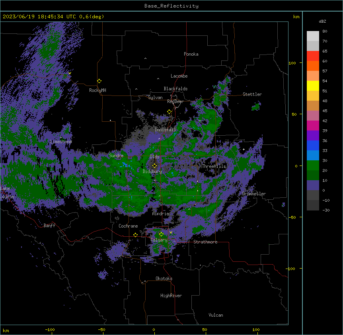Click the Olds city label

coord(154,157)
